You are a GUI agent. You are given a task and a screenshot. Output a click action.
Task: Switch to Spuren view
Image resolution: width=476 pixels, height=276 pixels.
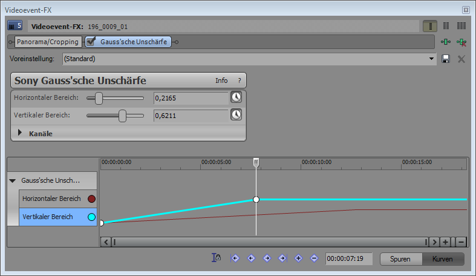[x=400, y=259]
